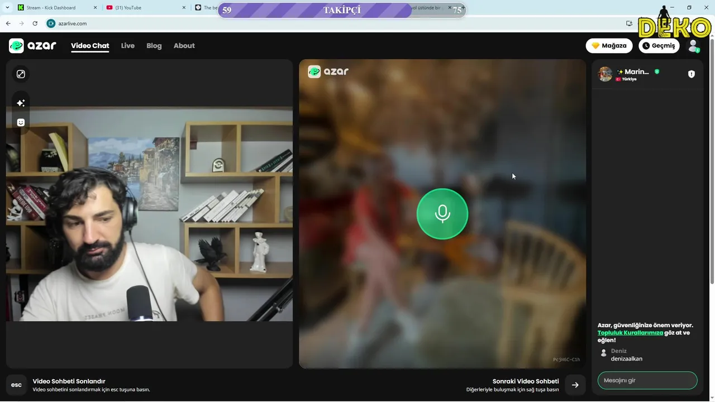Click the report shield icon
Viewport: 715px width, 402px height.
[692, 74]
